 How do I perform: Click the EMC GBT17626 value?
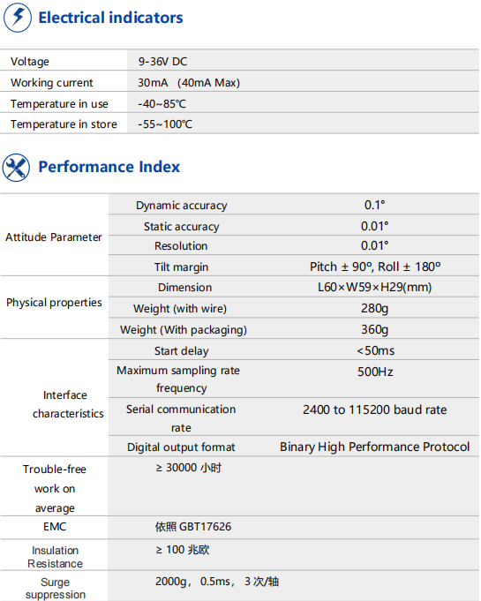[x=193, y=527]
